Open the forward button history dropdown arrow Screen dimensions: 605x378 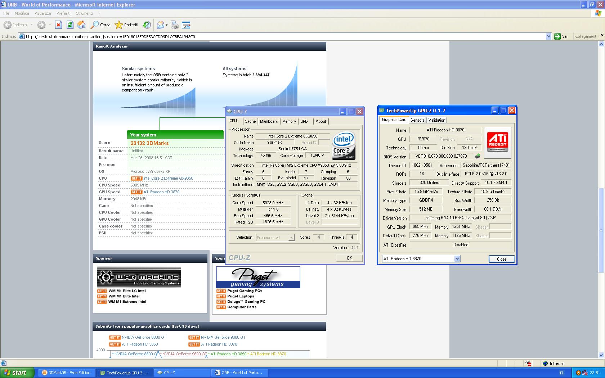[49, 25]
